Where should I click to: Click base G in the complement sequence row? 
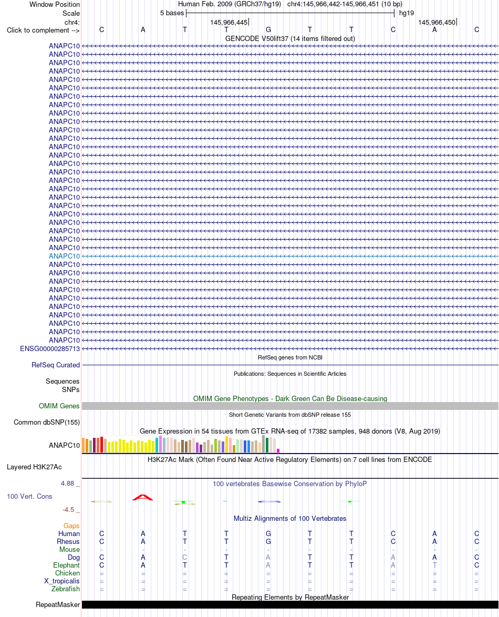tap(268, 30)
